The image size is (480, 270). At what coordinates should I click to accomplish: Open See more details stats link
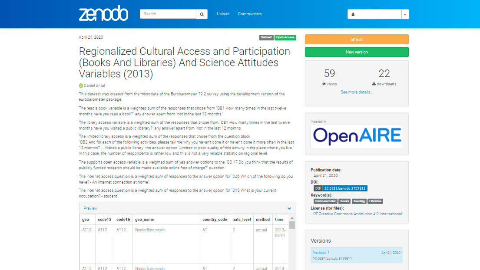[357, 92]
